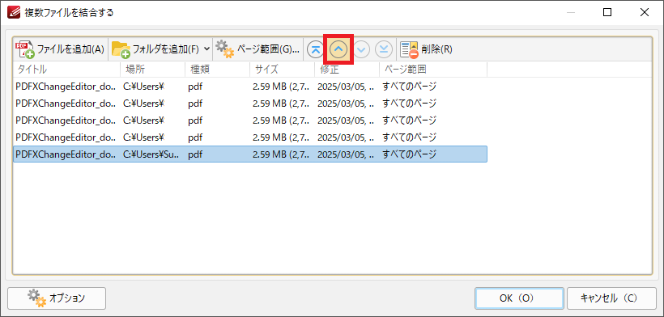Remove selected file with 削除(R)
The width and height of the screenshot is (664, 317).
[x=427, y=49]
